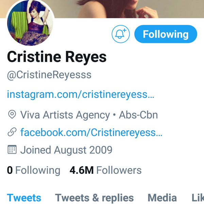The image size is (204, 204).
Task: Select the Tweets tab
Action: pos(24,198)
